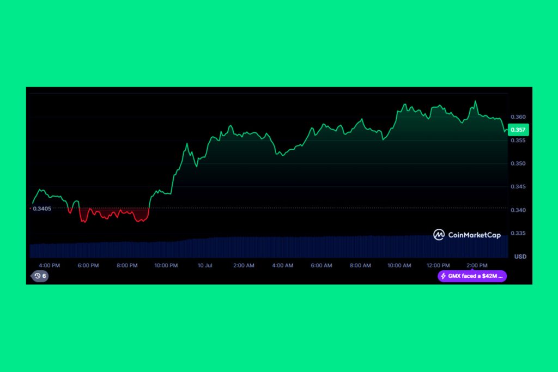Click the USD currency label
This screenshot has width=558, height=372.
click(x=520, y=256)
